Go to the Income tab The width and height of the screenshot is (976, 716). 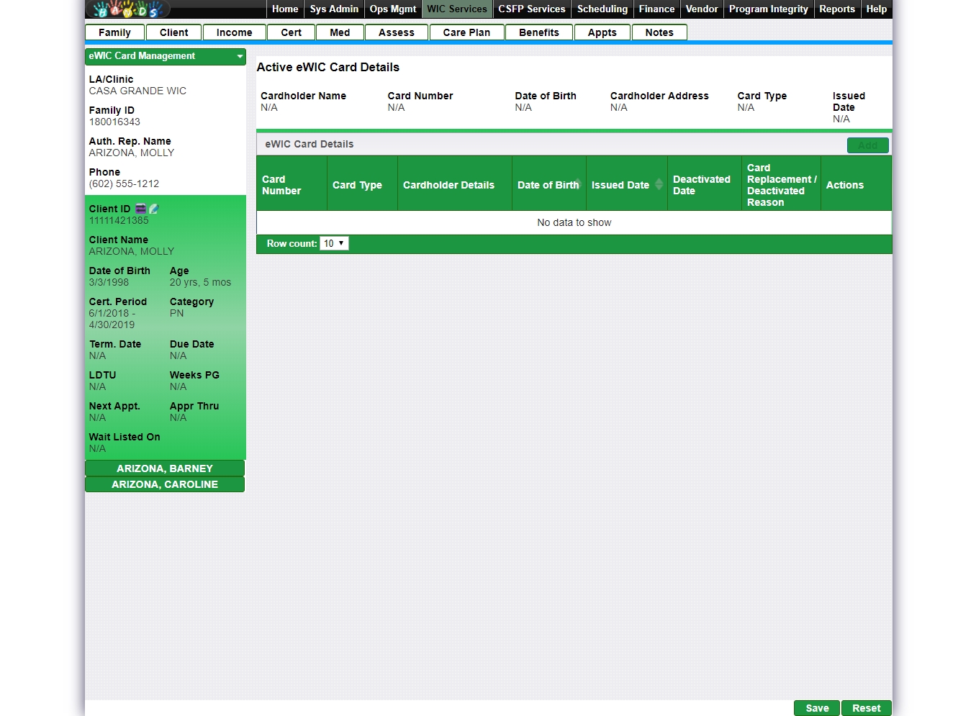234,32
